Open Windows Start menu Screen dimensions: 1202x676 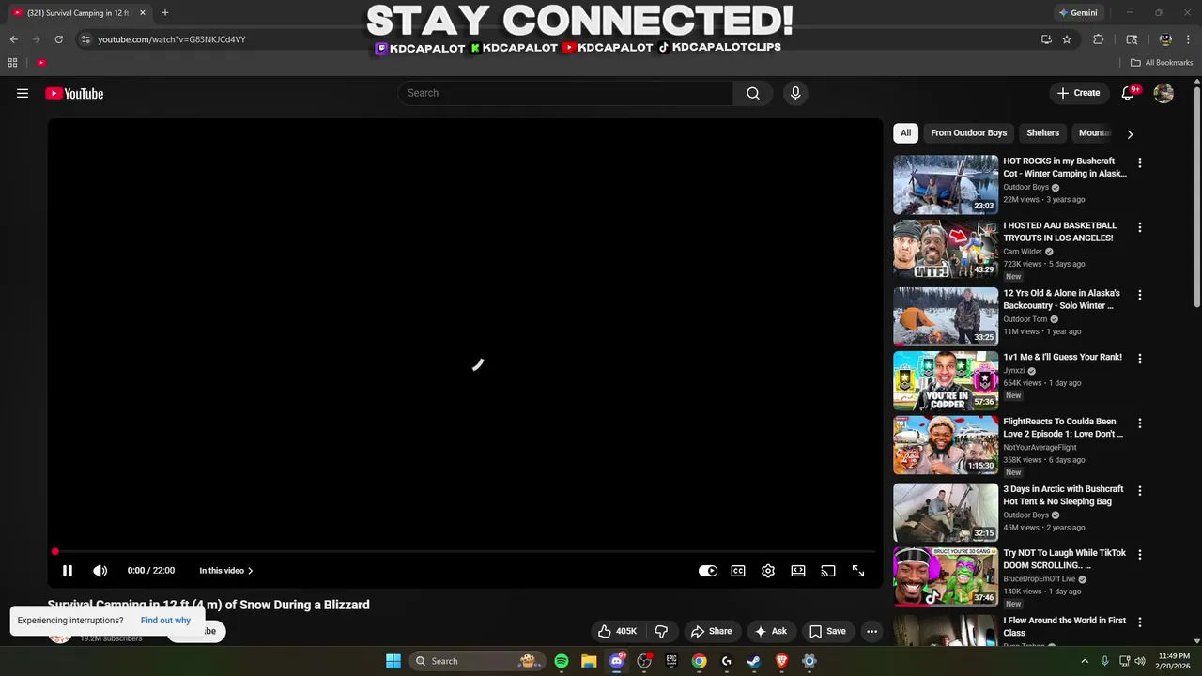click(x=393, y=661)
